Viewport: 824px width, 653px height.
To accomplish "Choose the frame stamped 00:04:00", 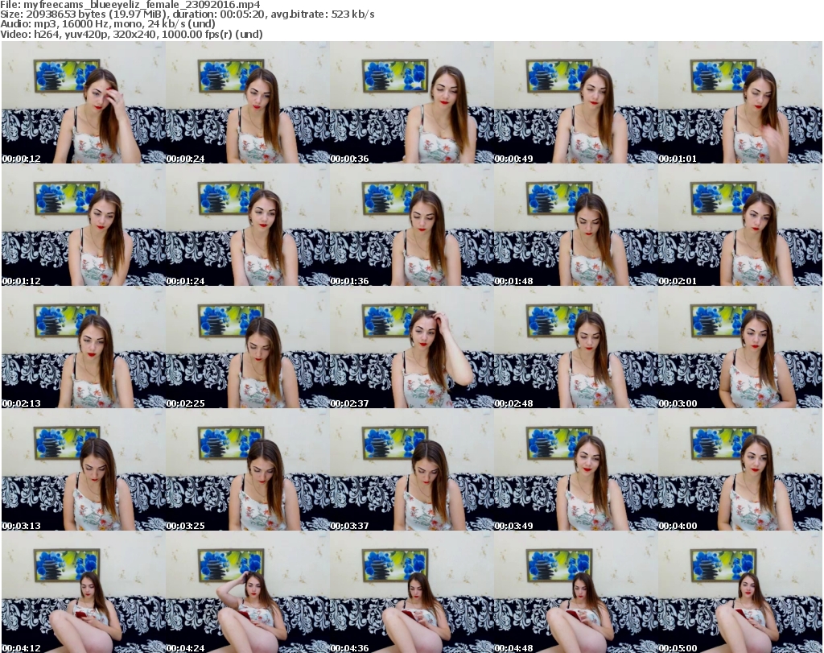I will pos(740,469).
